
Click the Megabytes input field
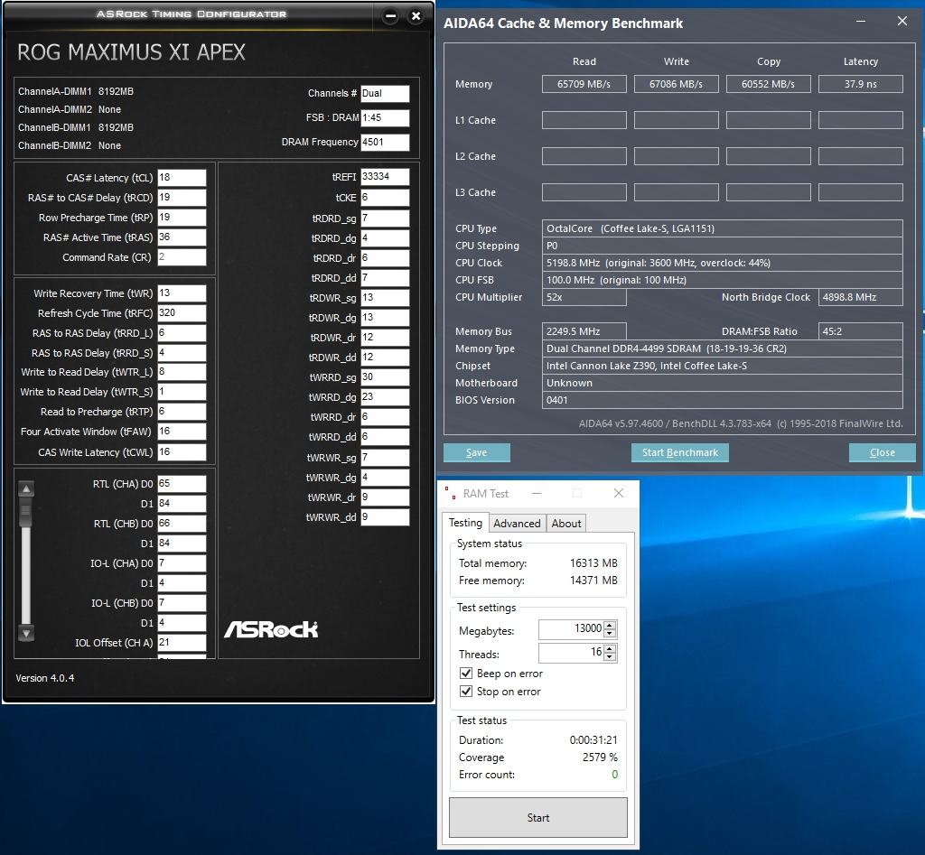(571, 629)
